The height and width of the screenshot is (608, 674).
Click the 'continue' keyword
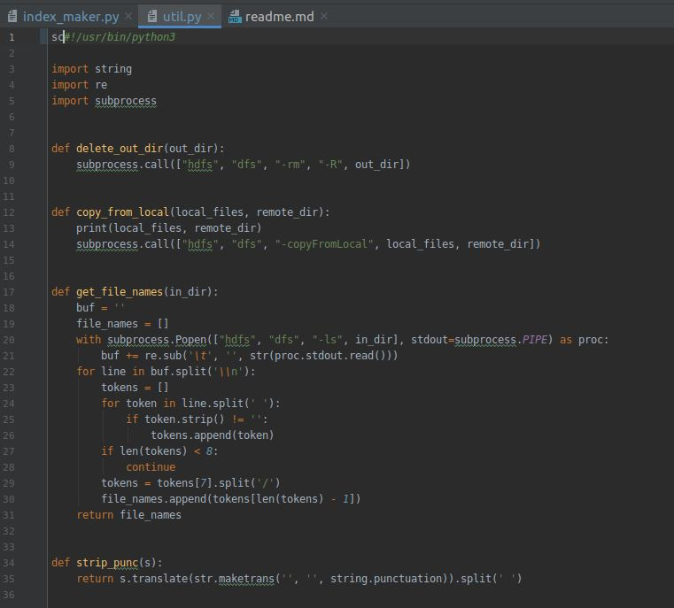151,467
